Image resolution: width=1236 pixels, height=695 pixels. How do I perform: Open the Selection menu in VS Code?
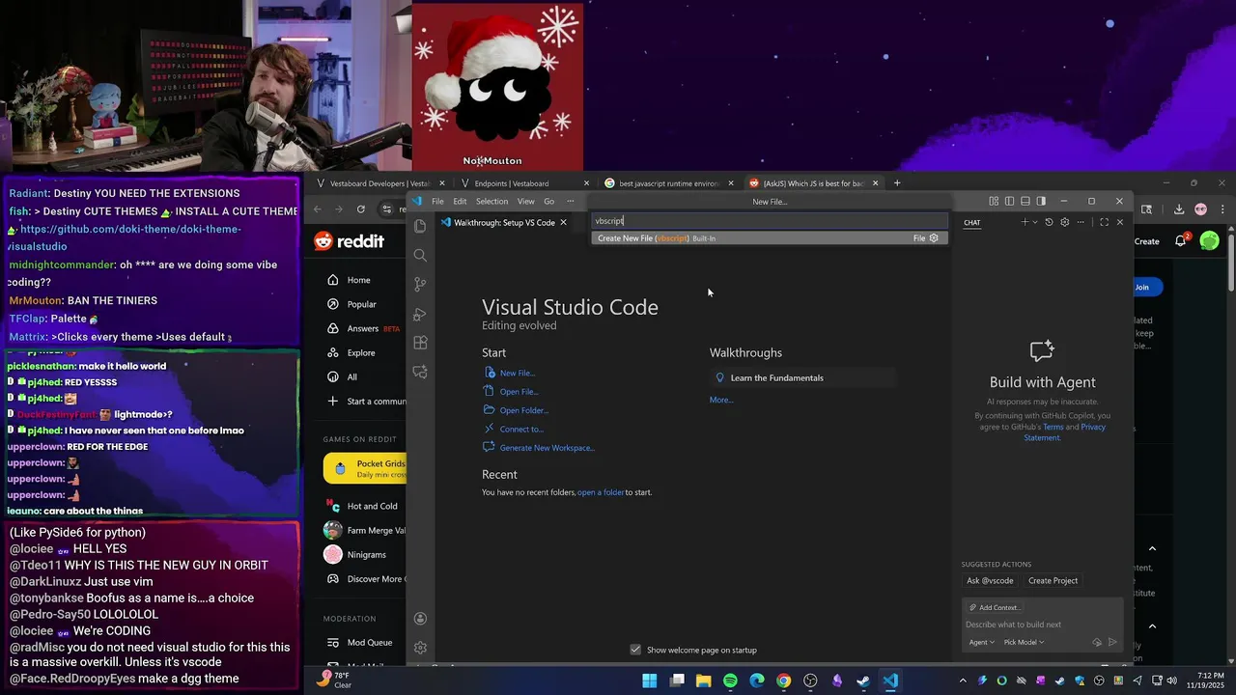492,201
